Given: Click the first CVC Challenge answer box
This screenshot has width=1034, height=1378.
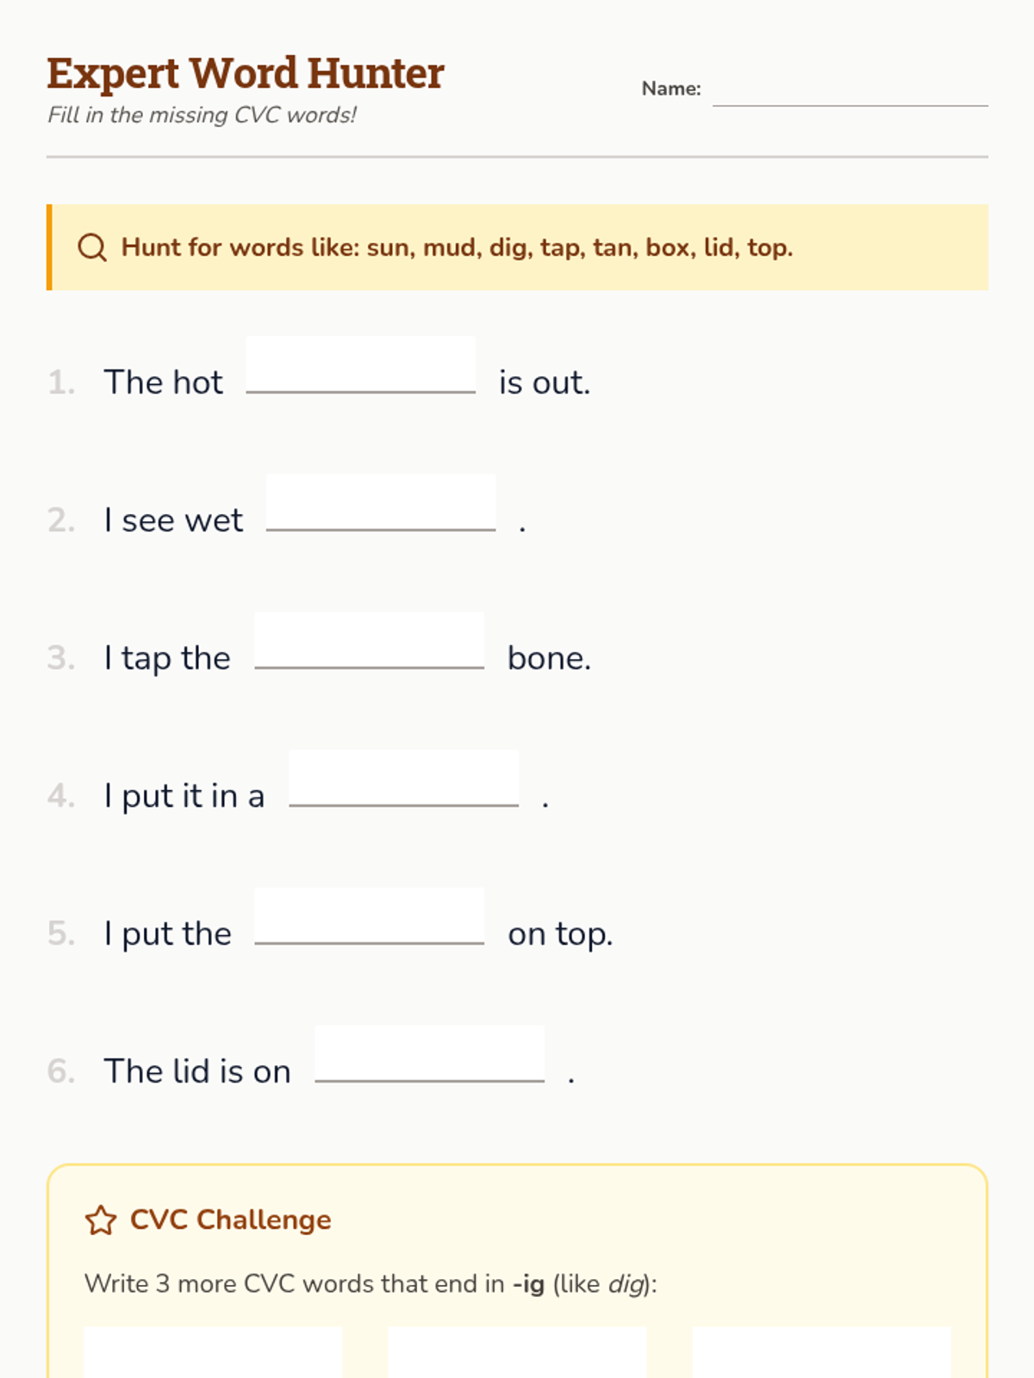Looking at the screenshot, I should [213, 1352].
